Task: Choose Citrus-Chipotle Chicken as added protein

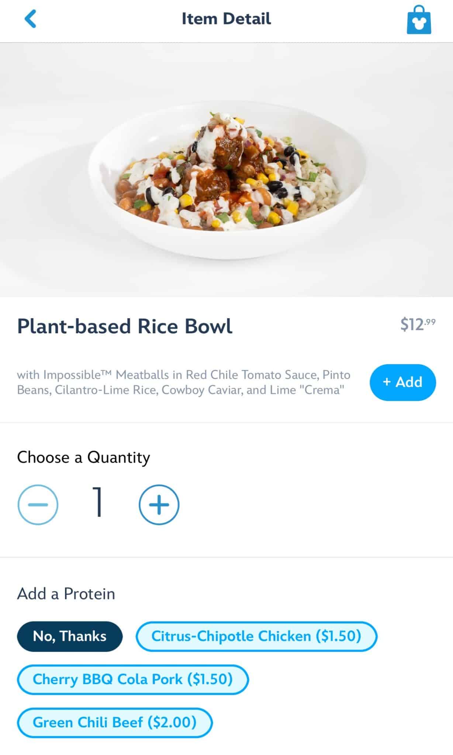Action: (256, 636)
